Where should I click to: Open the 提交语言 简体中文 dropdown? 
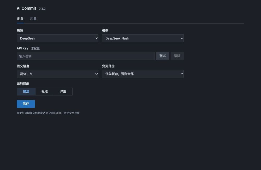(x=57, y=74)
